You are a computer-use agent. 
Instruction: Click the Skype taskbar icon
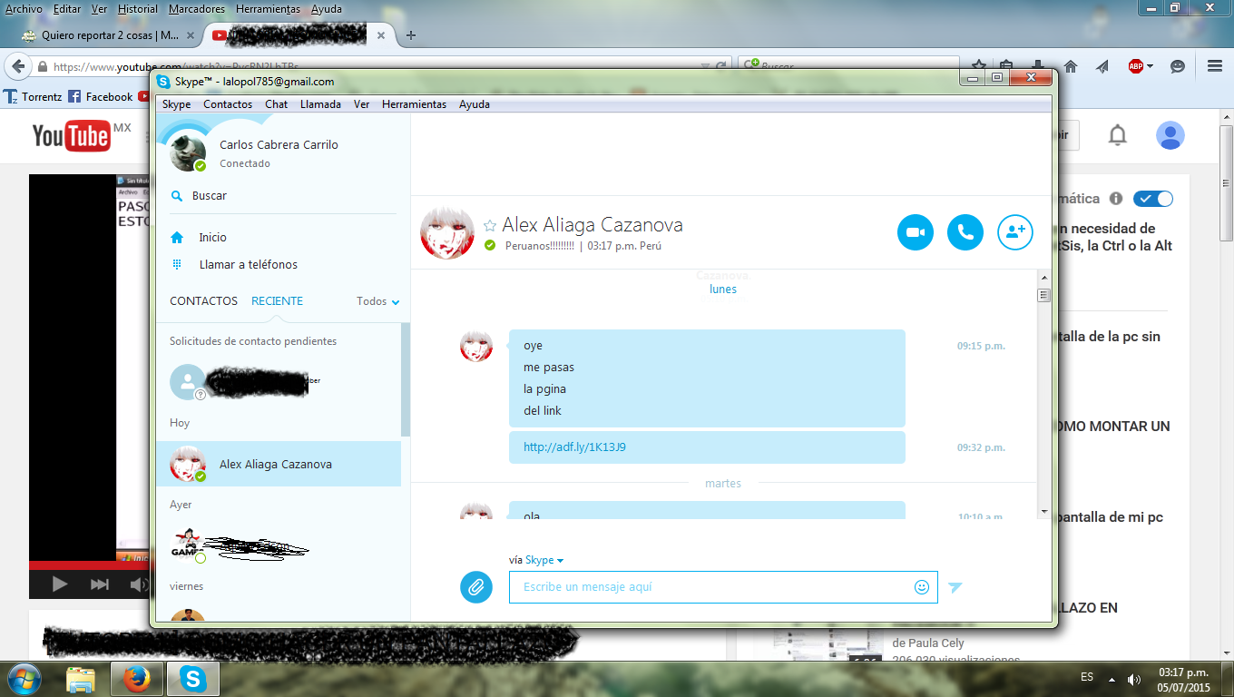[192, 680]
